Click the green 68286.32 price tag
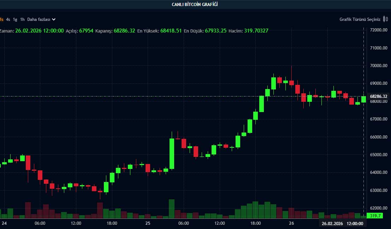The image size is (391, 229). pos(378,96)
